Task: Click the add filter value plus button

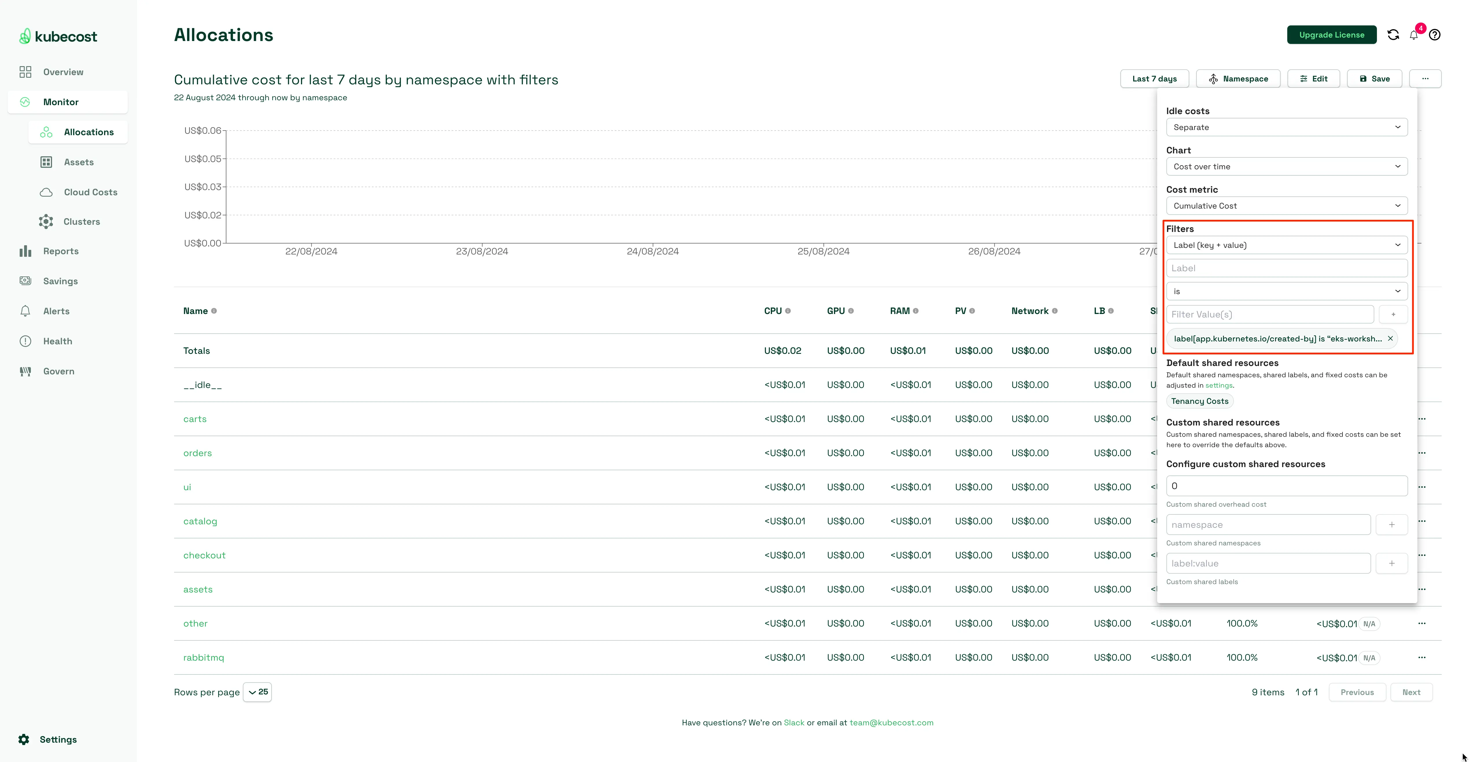Action: pyautogui.click(x=1393, y=315)
